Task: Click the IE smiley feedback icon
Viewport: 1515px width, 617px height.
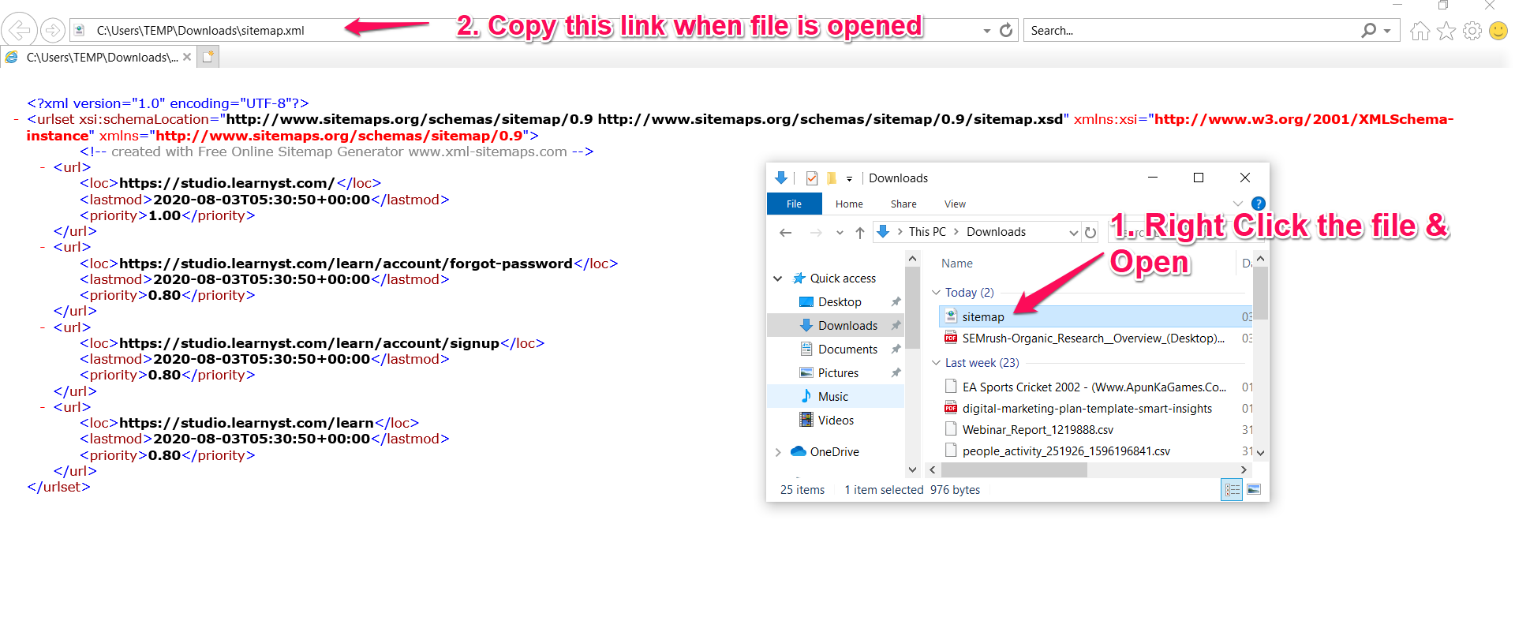Action: pos(1498,31)
